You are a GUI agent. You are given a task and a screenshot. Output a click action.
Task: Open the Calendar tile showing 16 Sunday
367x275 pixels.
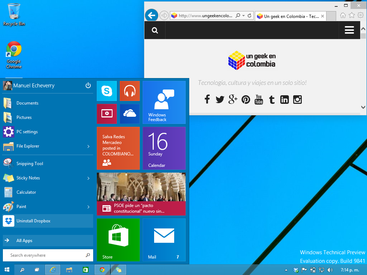164,148
